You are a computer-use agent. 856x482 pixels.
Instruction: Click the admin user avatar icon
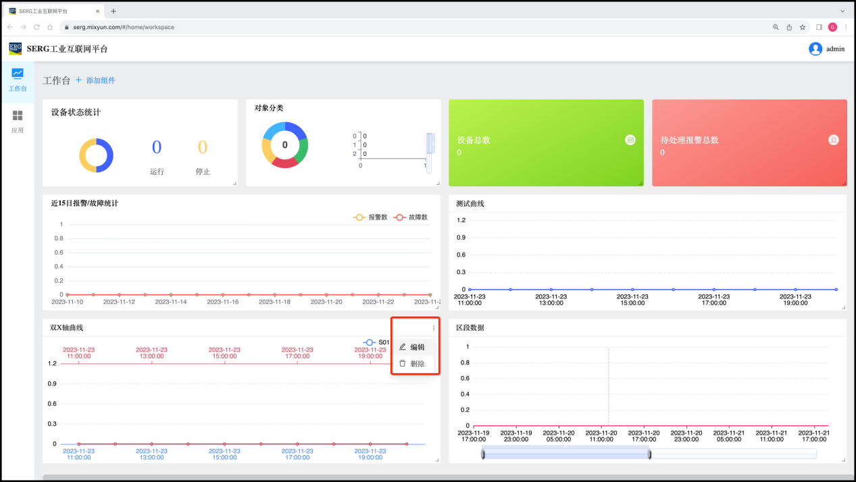click(815, 49)
